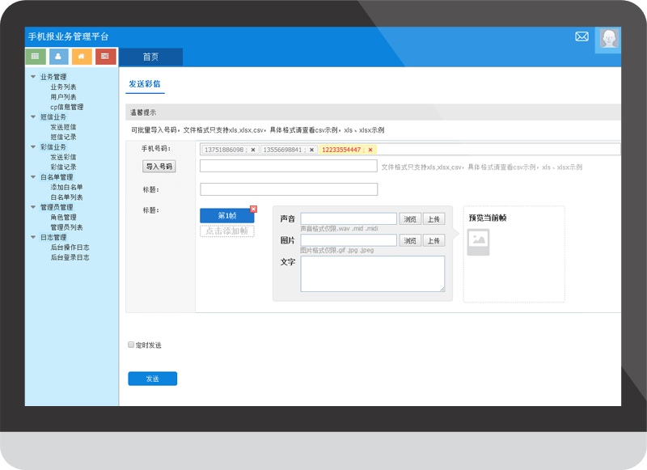Screen dimensions: 647x470
Task: Click the orange home toolbar icon
Action: tap(82, 57)
